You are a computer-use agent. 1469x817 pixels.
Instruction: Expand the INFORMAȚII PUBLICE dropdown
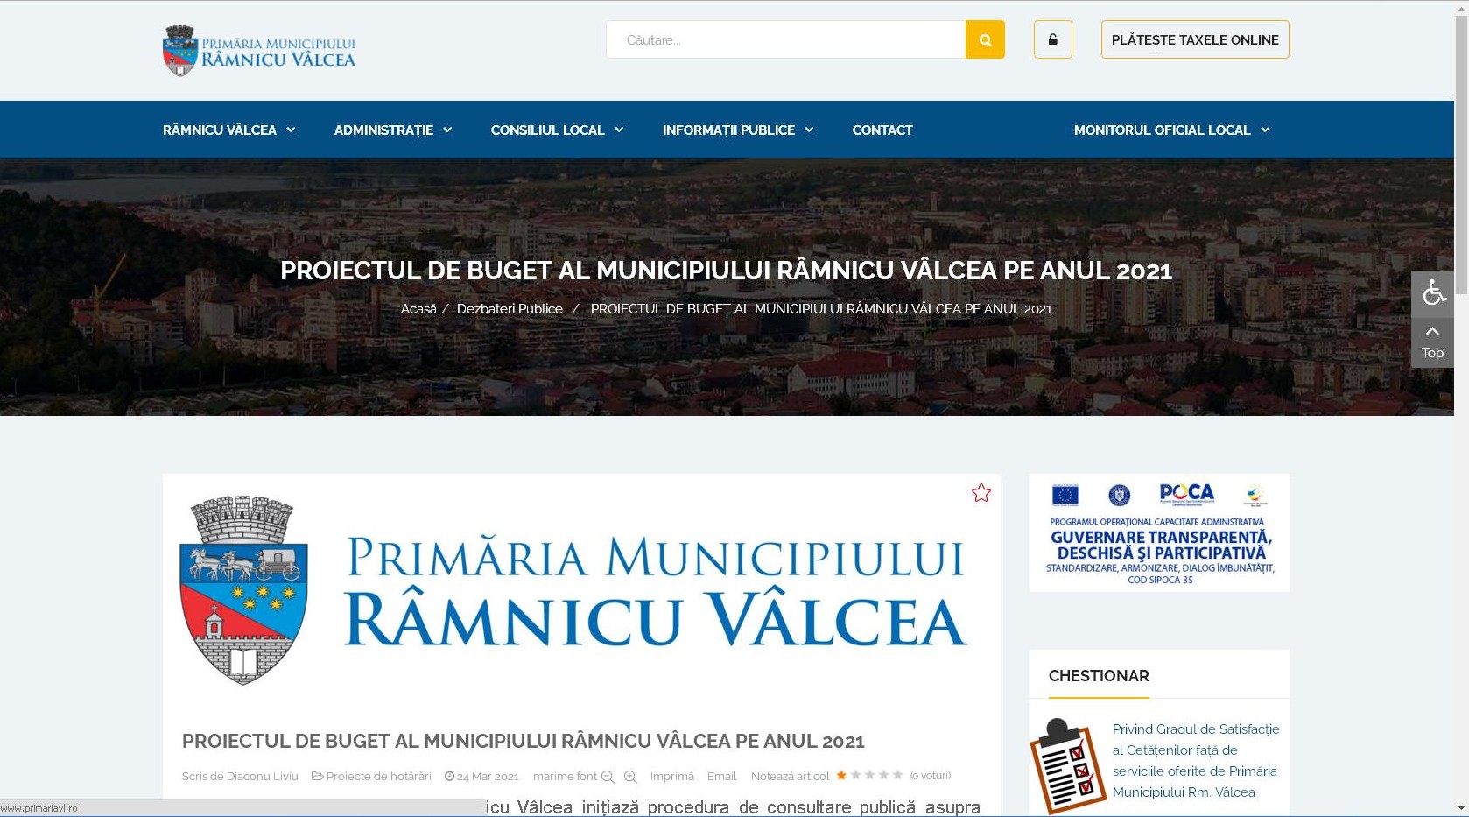click(x=736, y=130)
